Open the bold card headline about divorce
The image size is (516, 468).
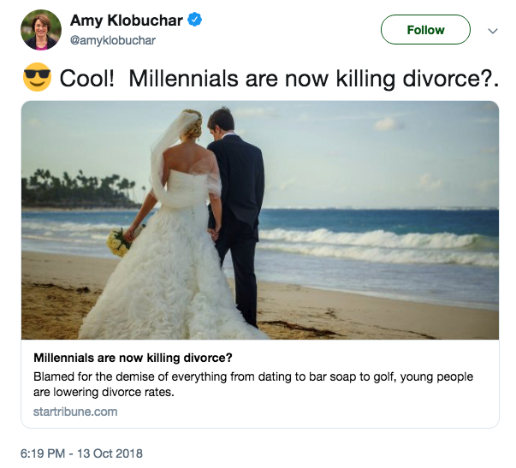[139, 358]
